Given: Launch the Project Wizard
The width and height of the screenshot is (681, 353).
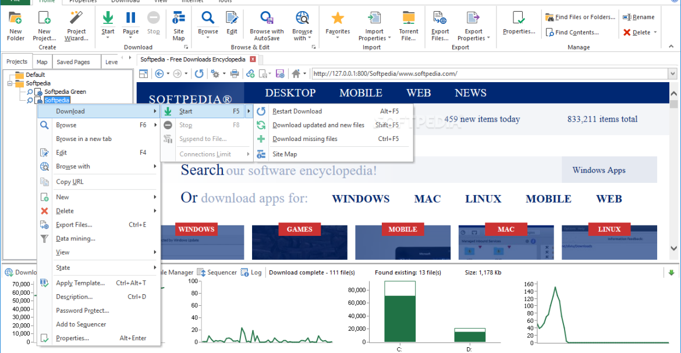Looking at the screenshot, I should (77, 25).
